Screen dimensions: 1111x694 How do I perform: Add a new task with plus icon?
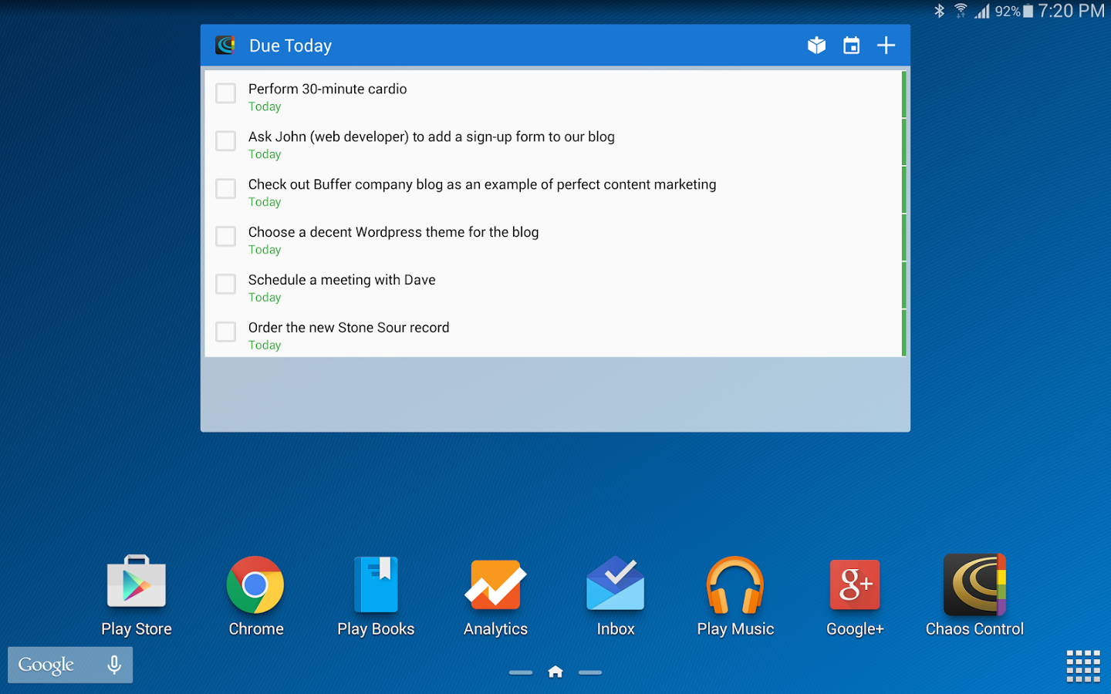(x=886, y=45)
